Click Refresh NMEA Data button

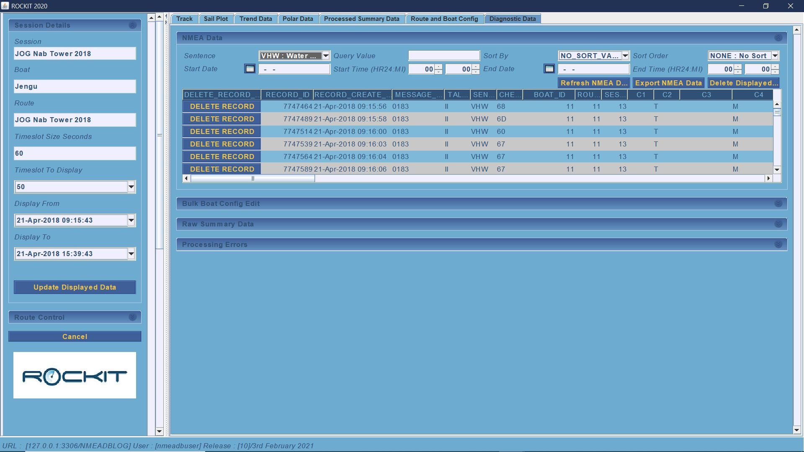pyautogui.click(x=594, y=83)
